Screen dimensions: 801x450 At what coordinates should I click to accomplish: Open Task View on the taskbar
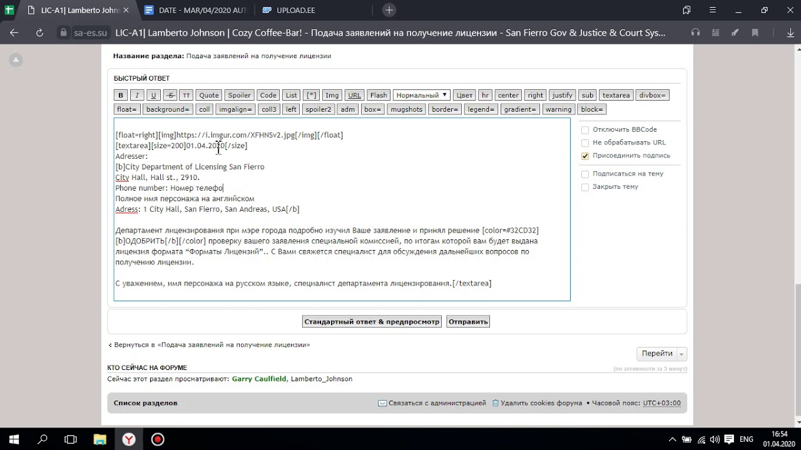tap(71, 439)
